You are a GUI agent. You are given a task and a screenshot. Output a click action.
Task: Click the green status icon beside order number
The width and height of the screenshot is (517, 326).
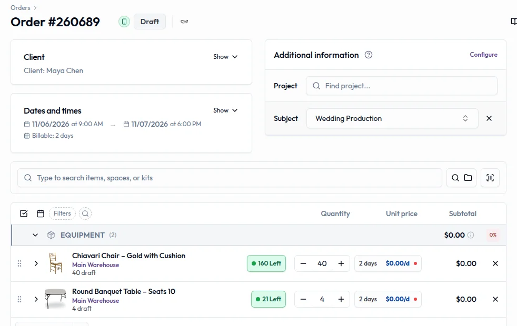[x=124, y=22]
